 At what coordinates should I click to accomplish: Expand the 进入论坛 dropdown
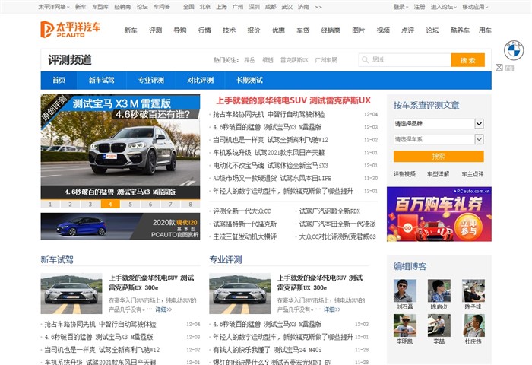(x=443, y=7)
